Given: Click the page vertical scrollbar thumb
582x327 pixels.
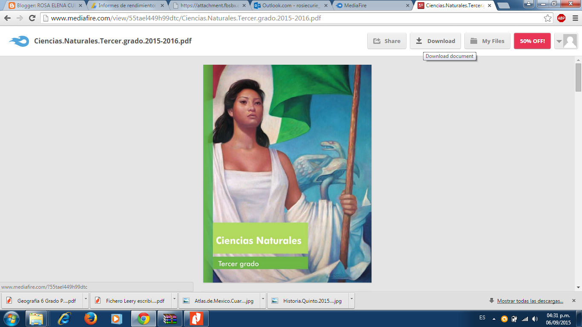Looking at the screenshot, I should [578, 77].
